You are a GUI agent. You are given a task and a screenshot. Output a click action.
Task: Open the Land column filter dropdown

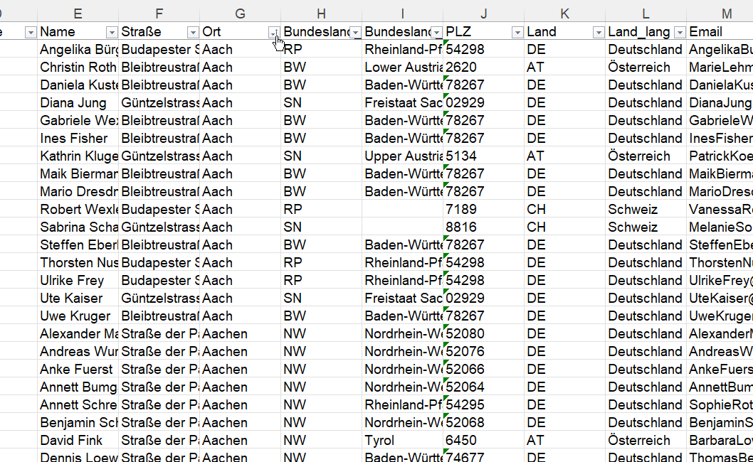coord(599,32)
